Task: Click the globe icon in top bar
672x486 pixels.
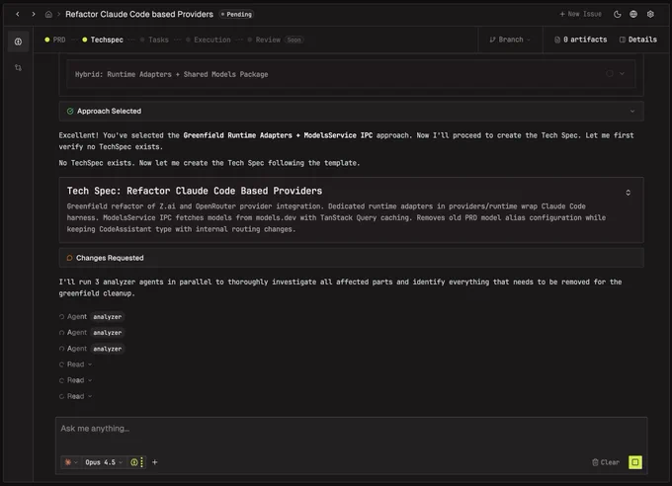Action: tap(633, 14)
